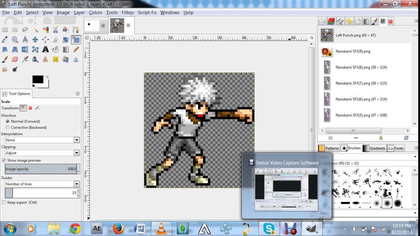Open the Filters menu
This screenshot has width=420, height=236.
(128, 12)
